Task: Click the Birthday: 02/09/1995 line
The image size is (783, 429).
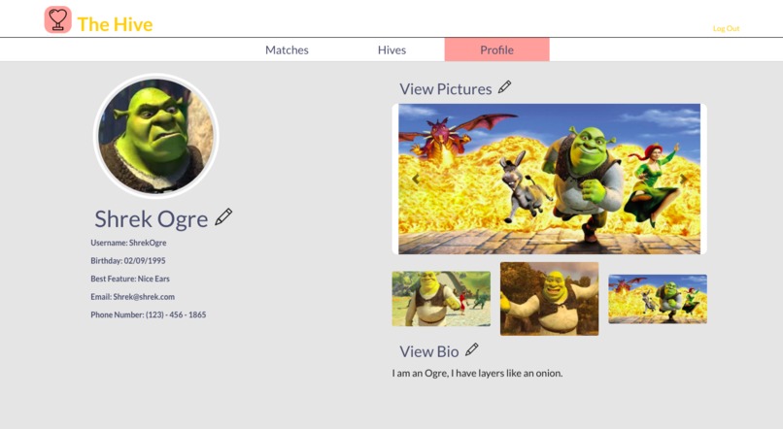Action: click(128, 261)
